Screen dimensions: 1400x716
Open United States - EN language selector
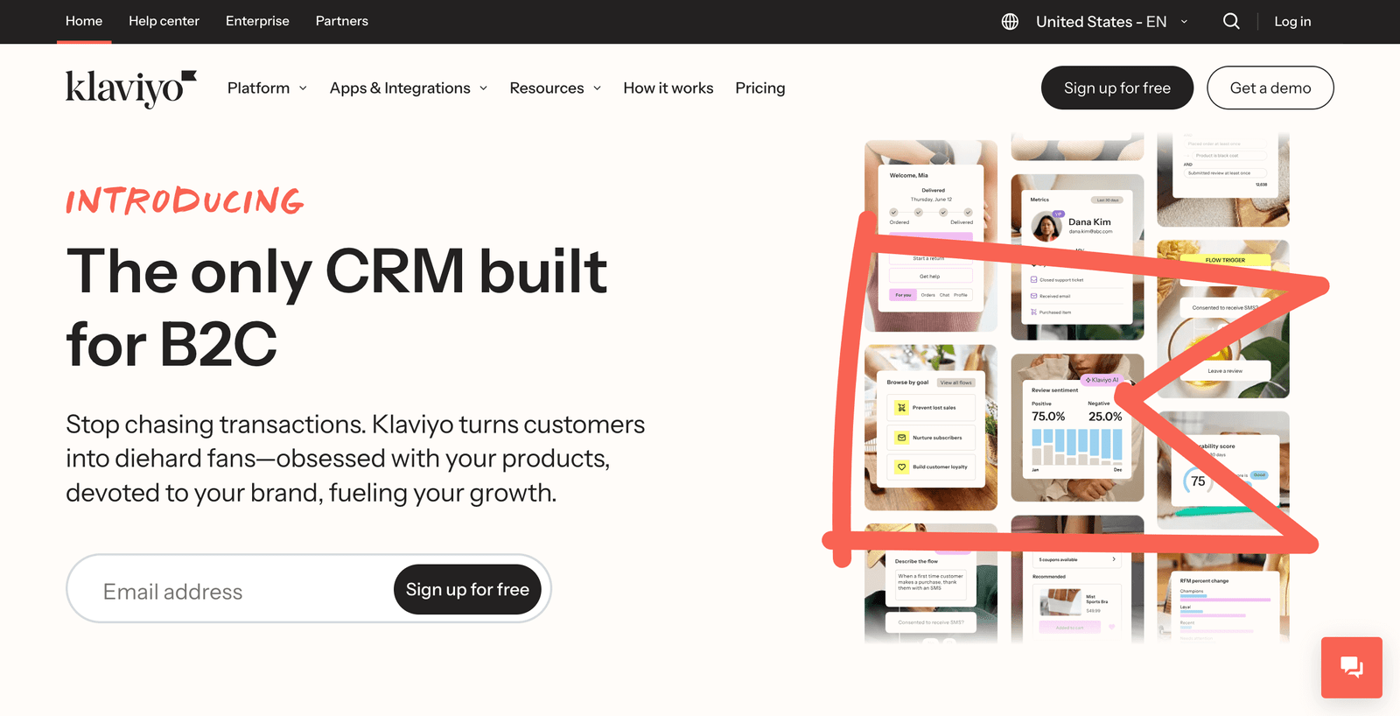1110,22
